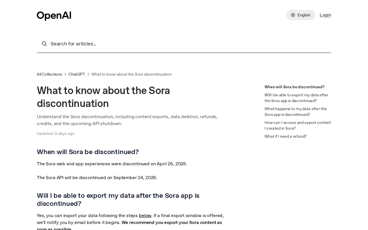This screenshot has height=230, width=368.
Task: Go to All Collections breadcrumb
Action: [49, 74]
